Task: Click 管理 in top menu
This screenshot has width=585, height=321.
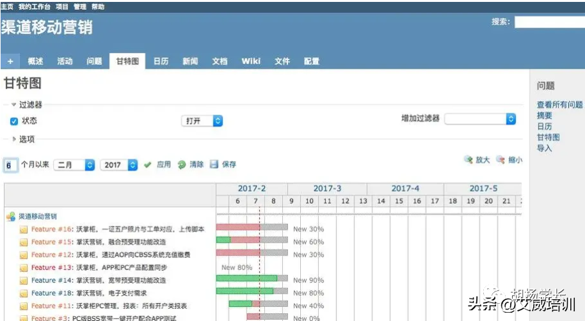Action: pyautogui.click(x=80, y=6)
